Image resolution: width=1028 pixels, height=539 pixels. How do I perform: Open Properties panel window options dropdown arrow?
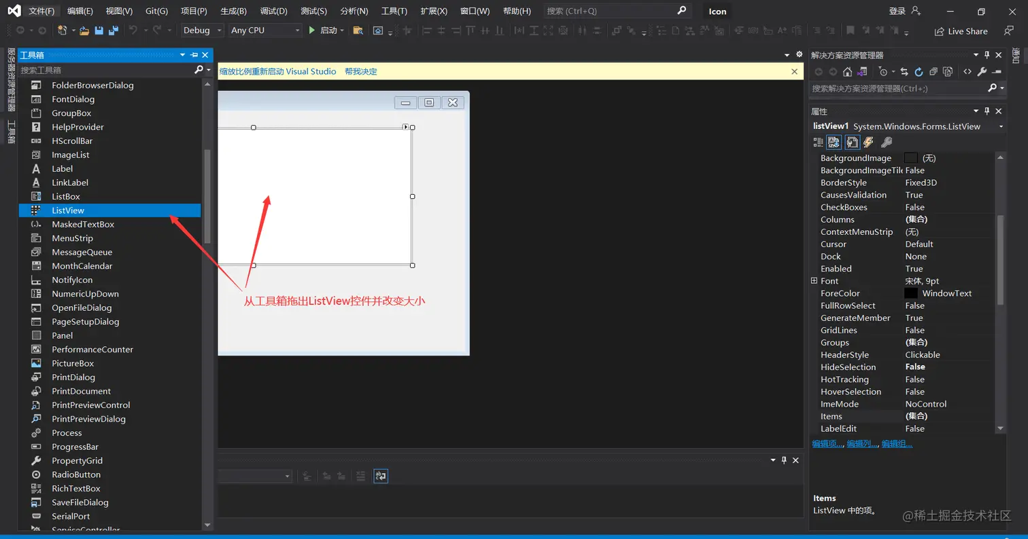(x=976, y=111)
